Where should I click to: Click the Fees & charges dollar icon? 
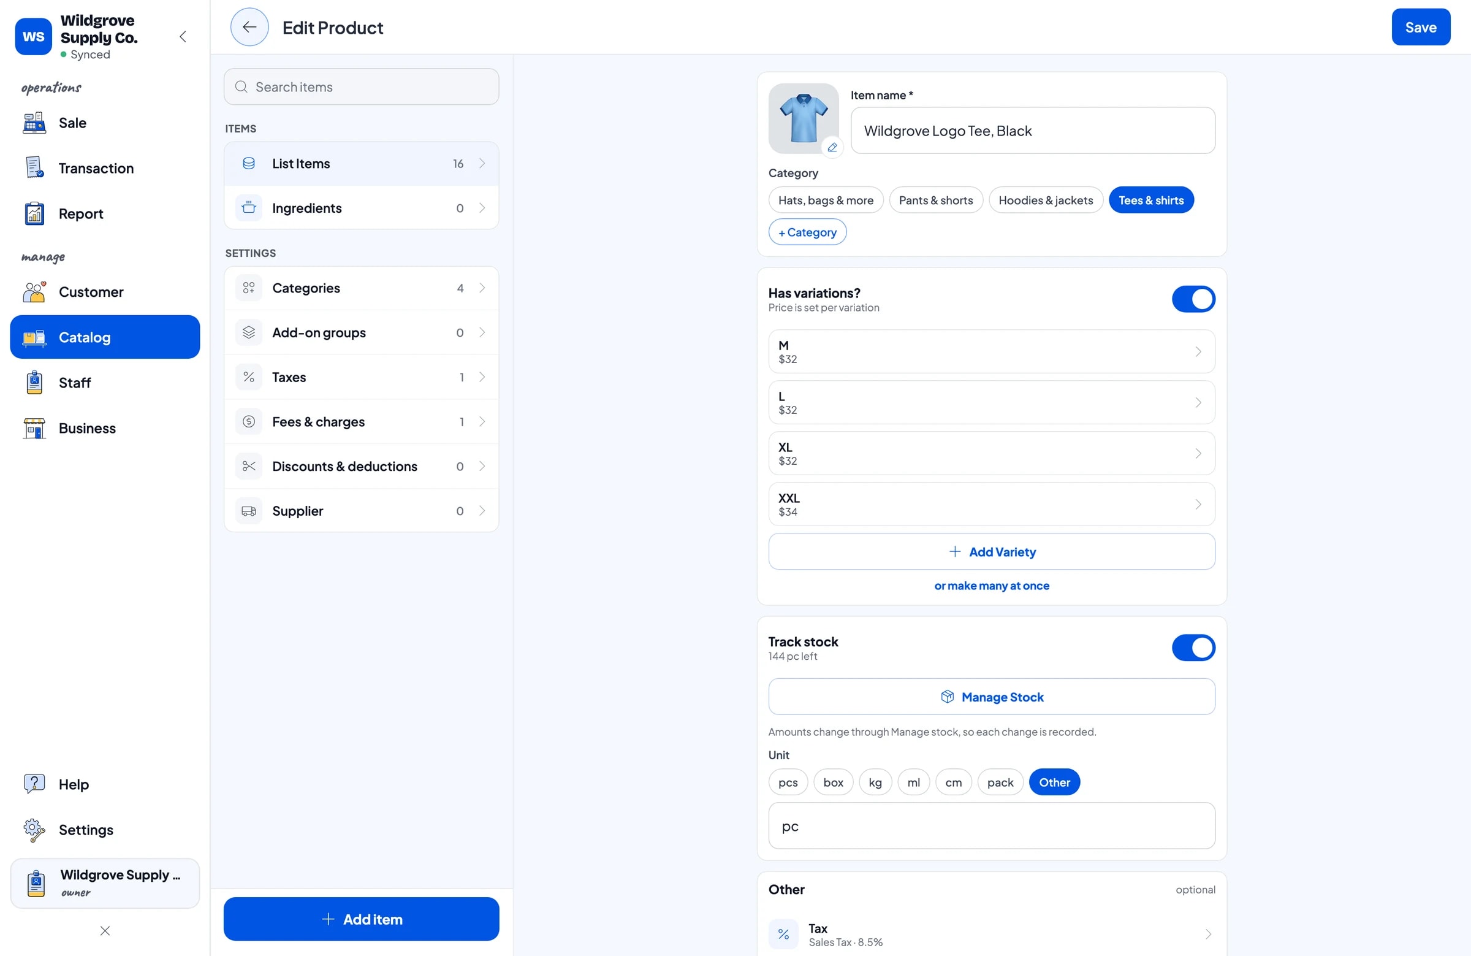[248, 422]
